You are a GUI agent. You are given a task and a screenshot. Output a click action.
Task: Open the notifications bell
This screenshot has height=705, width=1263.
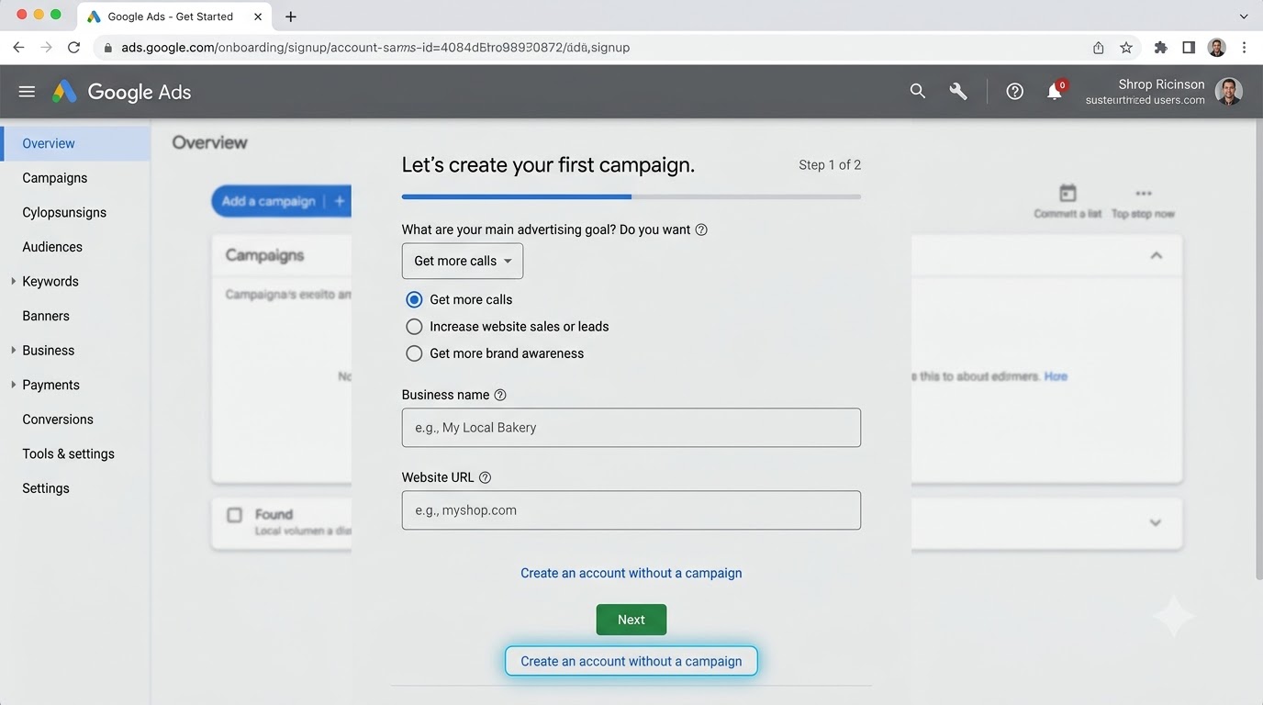click(x=1055, y=91)
